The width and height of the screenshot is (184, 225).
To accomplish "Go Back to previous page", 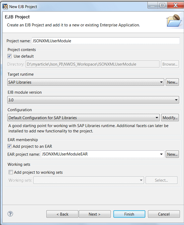I will (62, 214).
